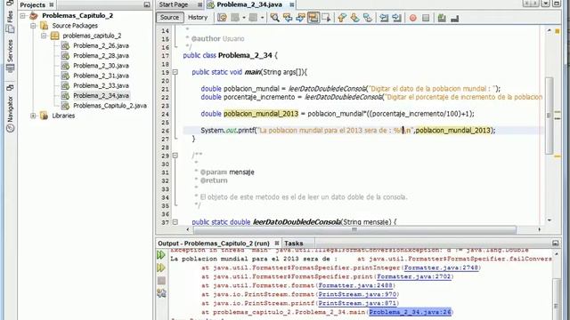Collapse the main method code fold
The image size is (570, 320).
point(175,72)
